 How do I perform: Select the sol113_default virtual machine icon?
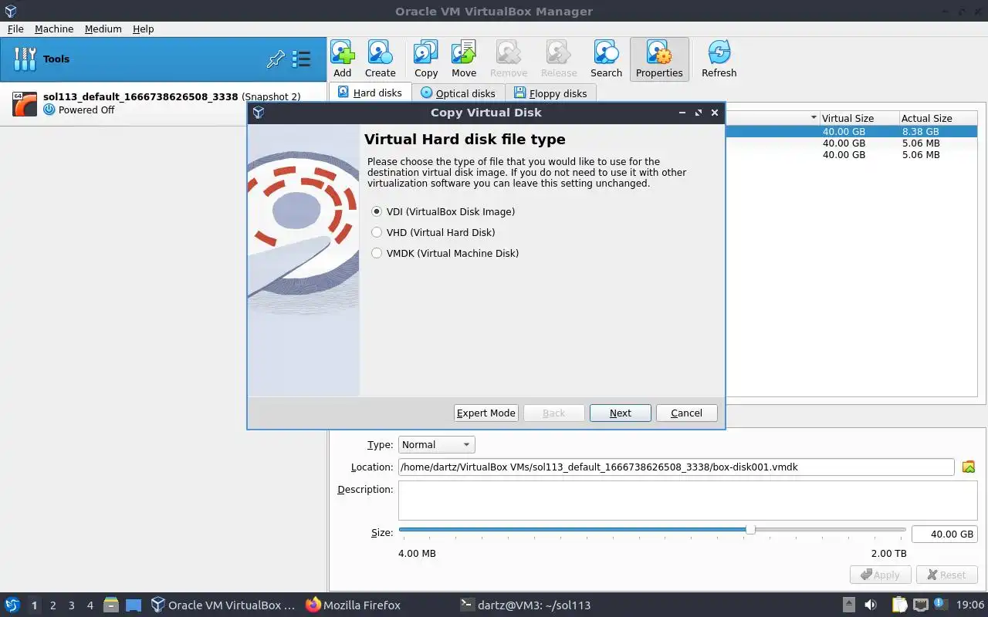tap(25, 103)
